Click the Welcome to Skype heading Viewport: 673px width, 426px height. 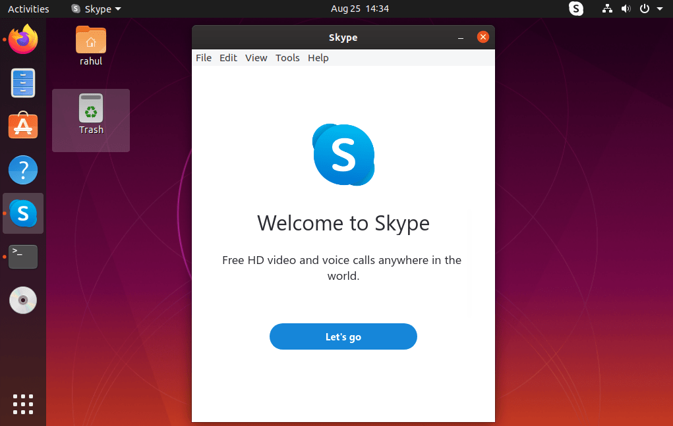[343, 223]
